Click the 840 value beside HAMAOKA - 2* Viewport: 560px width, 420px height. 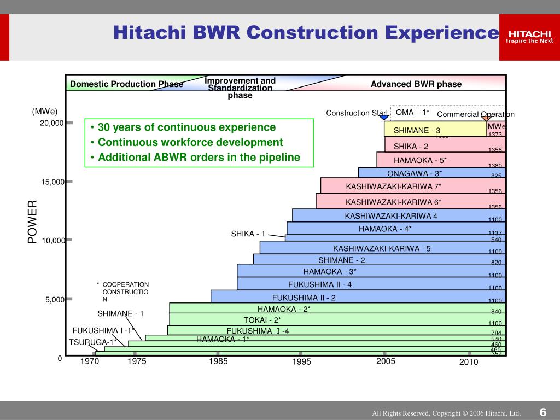coord(497,311)
